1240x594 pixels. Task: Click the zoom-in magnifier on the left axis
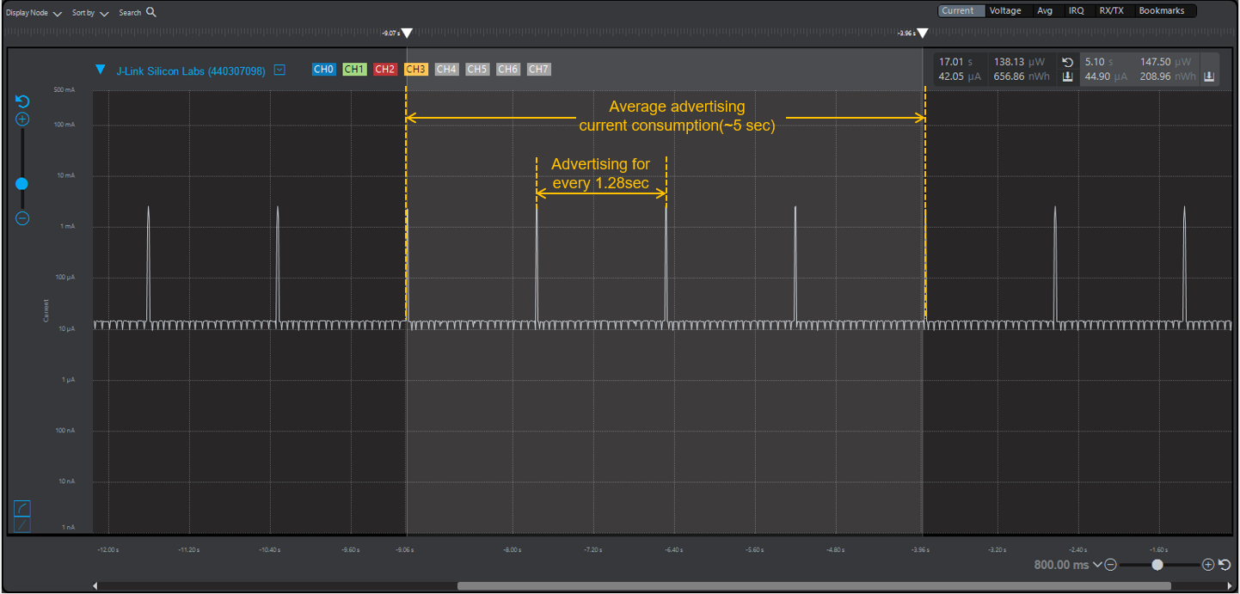pyautogui.click(x=21, y=119)
